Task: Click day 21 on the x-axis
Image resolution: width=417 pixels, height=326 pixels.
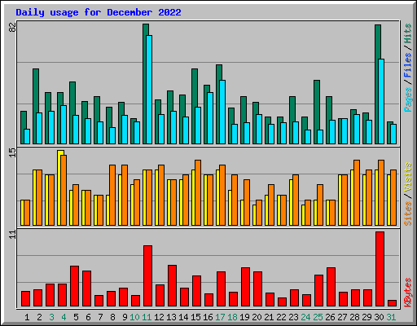Action: (x=269, y=317)
